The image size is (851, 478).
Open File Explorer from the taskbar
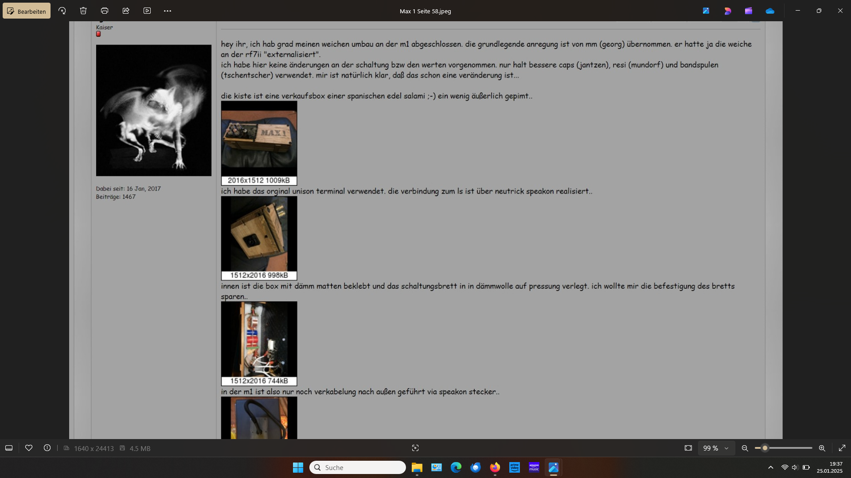417,467
